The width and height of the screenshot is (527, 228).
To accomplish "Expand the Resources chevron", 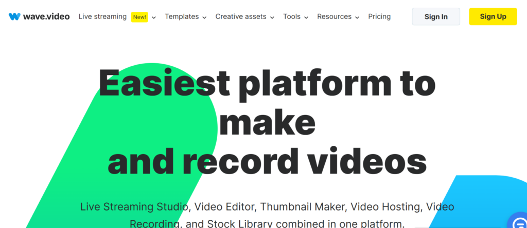I will click(x=357, y=17).
